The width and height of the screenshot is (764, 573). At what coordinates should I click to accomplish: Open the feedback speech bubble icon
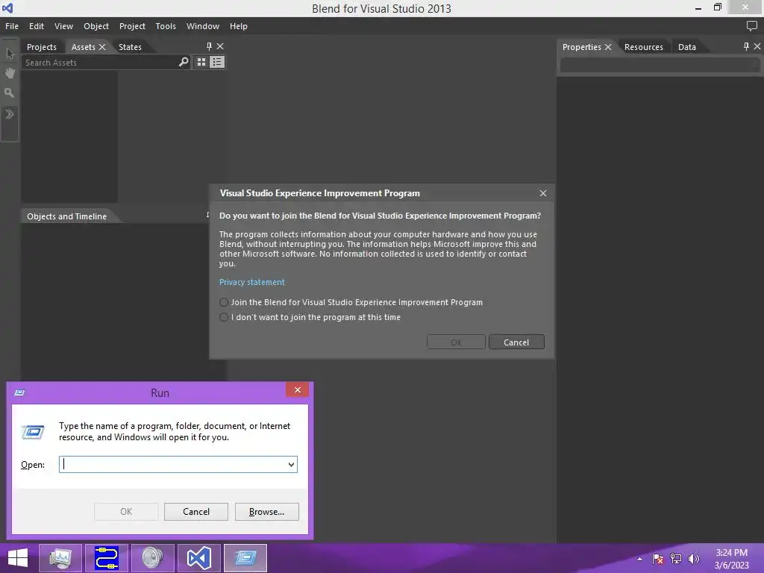(x=752, y=26)
